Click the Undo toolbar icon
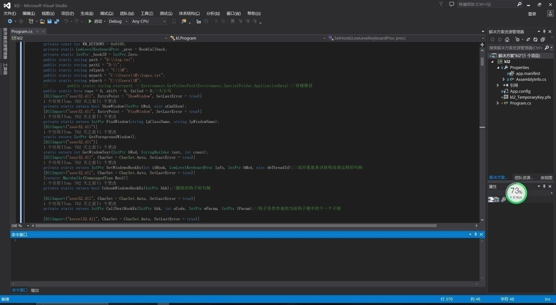This screenshot has height=305, width=556. [66, 21]
